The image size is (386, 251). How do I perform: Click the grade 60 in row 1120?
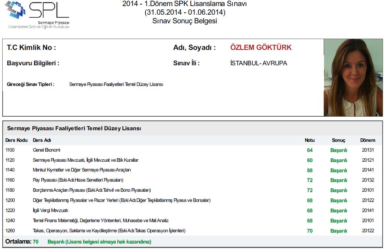pos(310,161)
